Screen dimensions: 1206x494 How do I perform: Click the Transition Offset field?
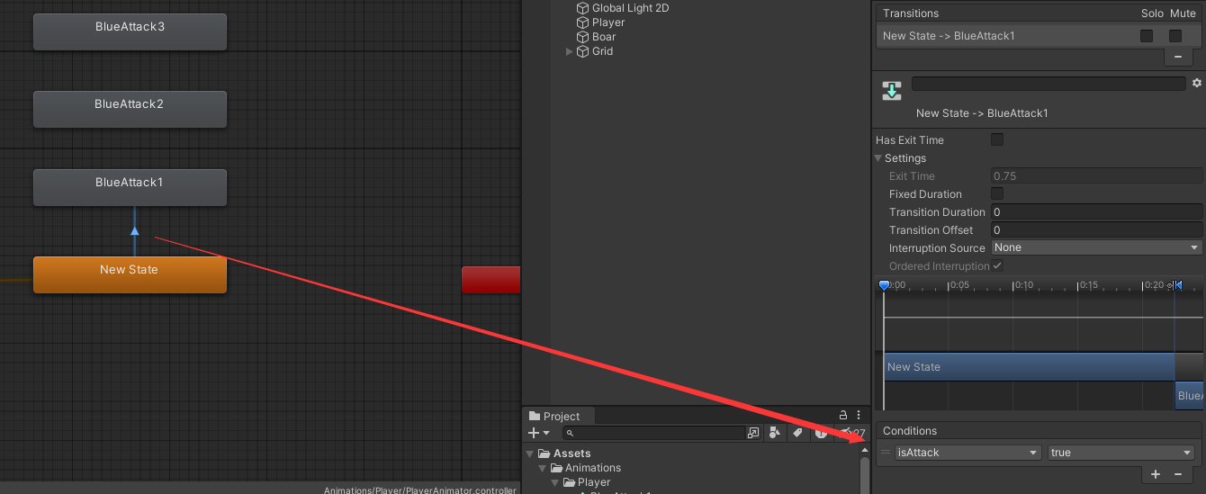point(1097,229)
